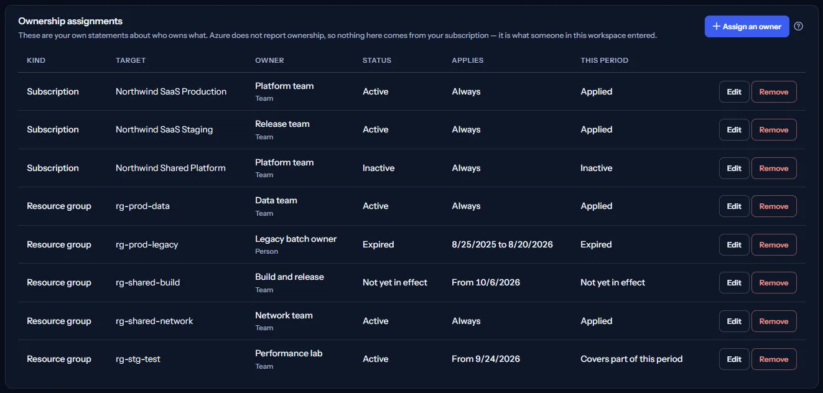Edit the rg-shared-network assignment
Screen dimensions: 823x393
(x=734, y=321)
